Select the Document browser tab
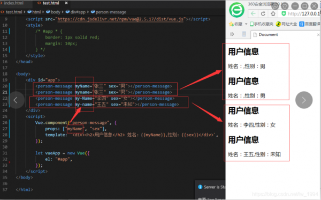This screenshot has height=200, width=321. (x=268, y=35)
